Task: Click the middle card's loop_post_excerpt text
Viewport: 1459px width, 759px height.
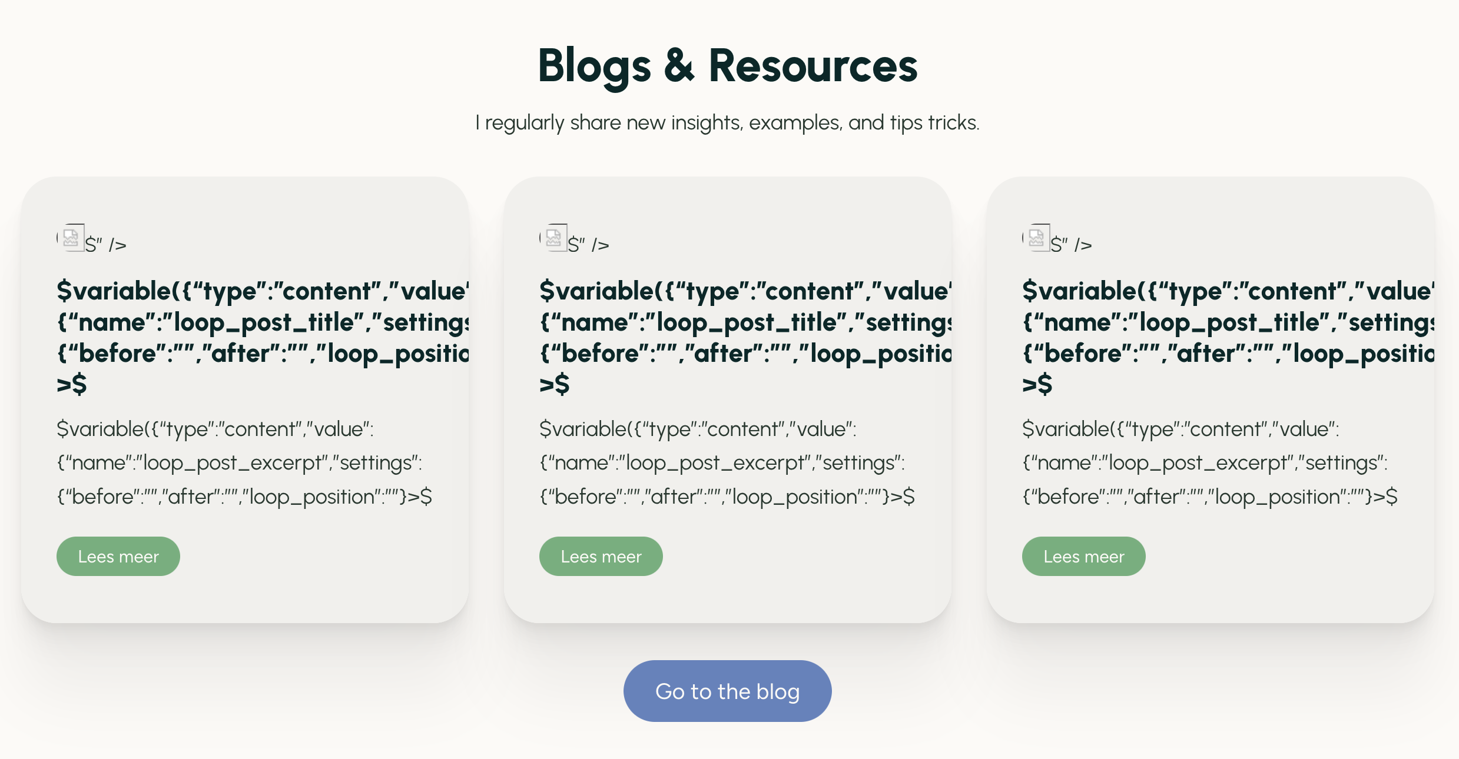Action: coord(727,463)
